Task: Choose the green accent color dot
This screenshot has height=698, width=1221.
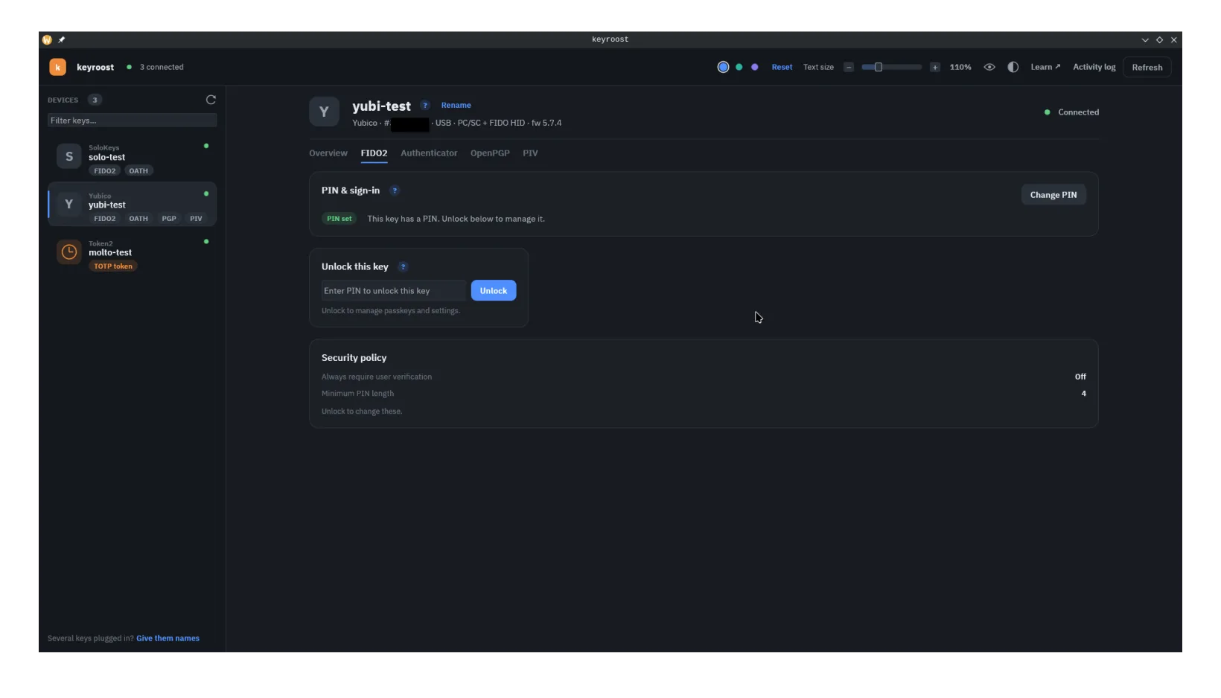Action: (x=739, y=67)
